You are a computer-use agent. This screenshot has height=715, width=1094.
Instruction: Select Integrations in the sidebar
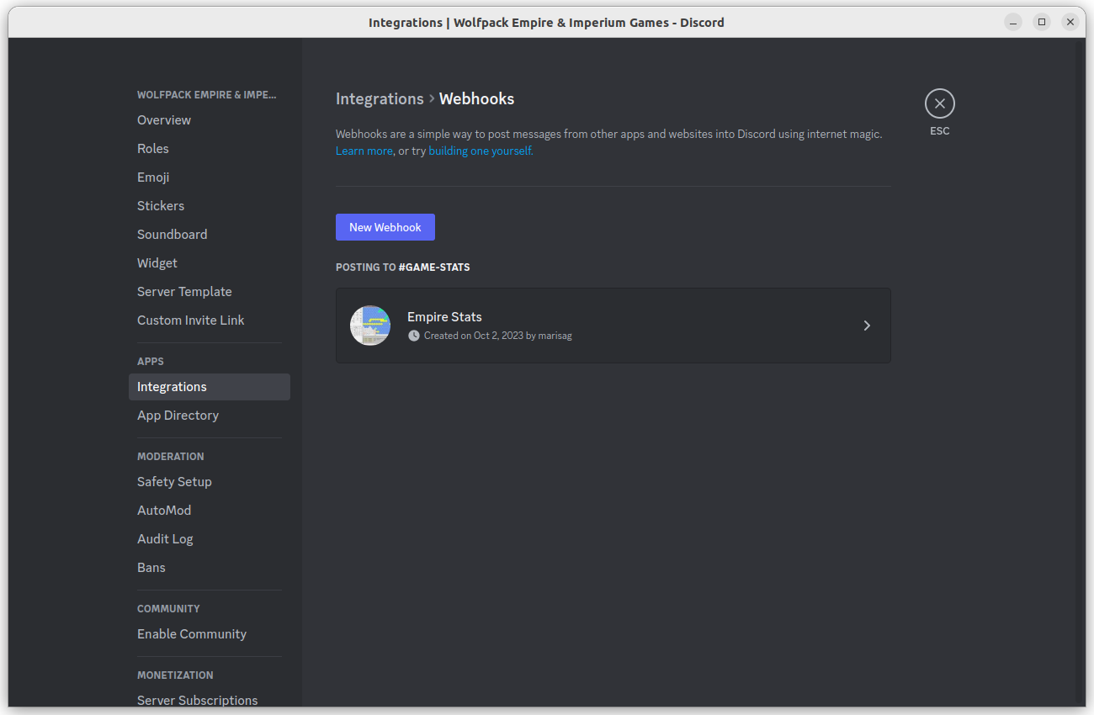[x=210, y=387]
